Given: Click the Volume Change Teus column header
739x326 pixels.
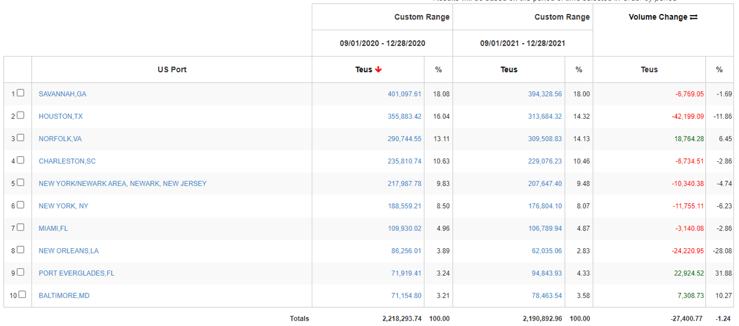Looking at the screenshot, I should pos(649,70).
